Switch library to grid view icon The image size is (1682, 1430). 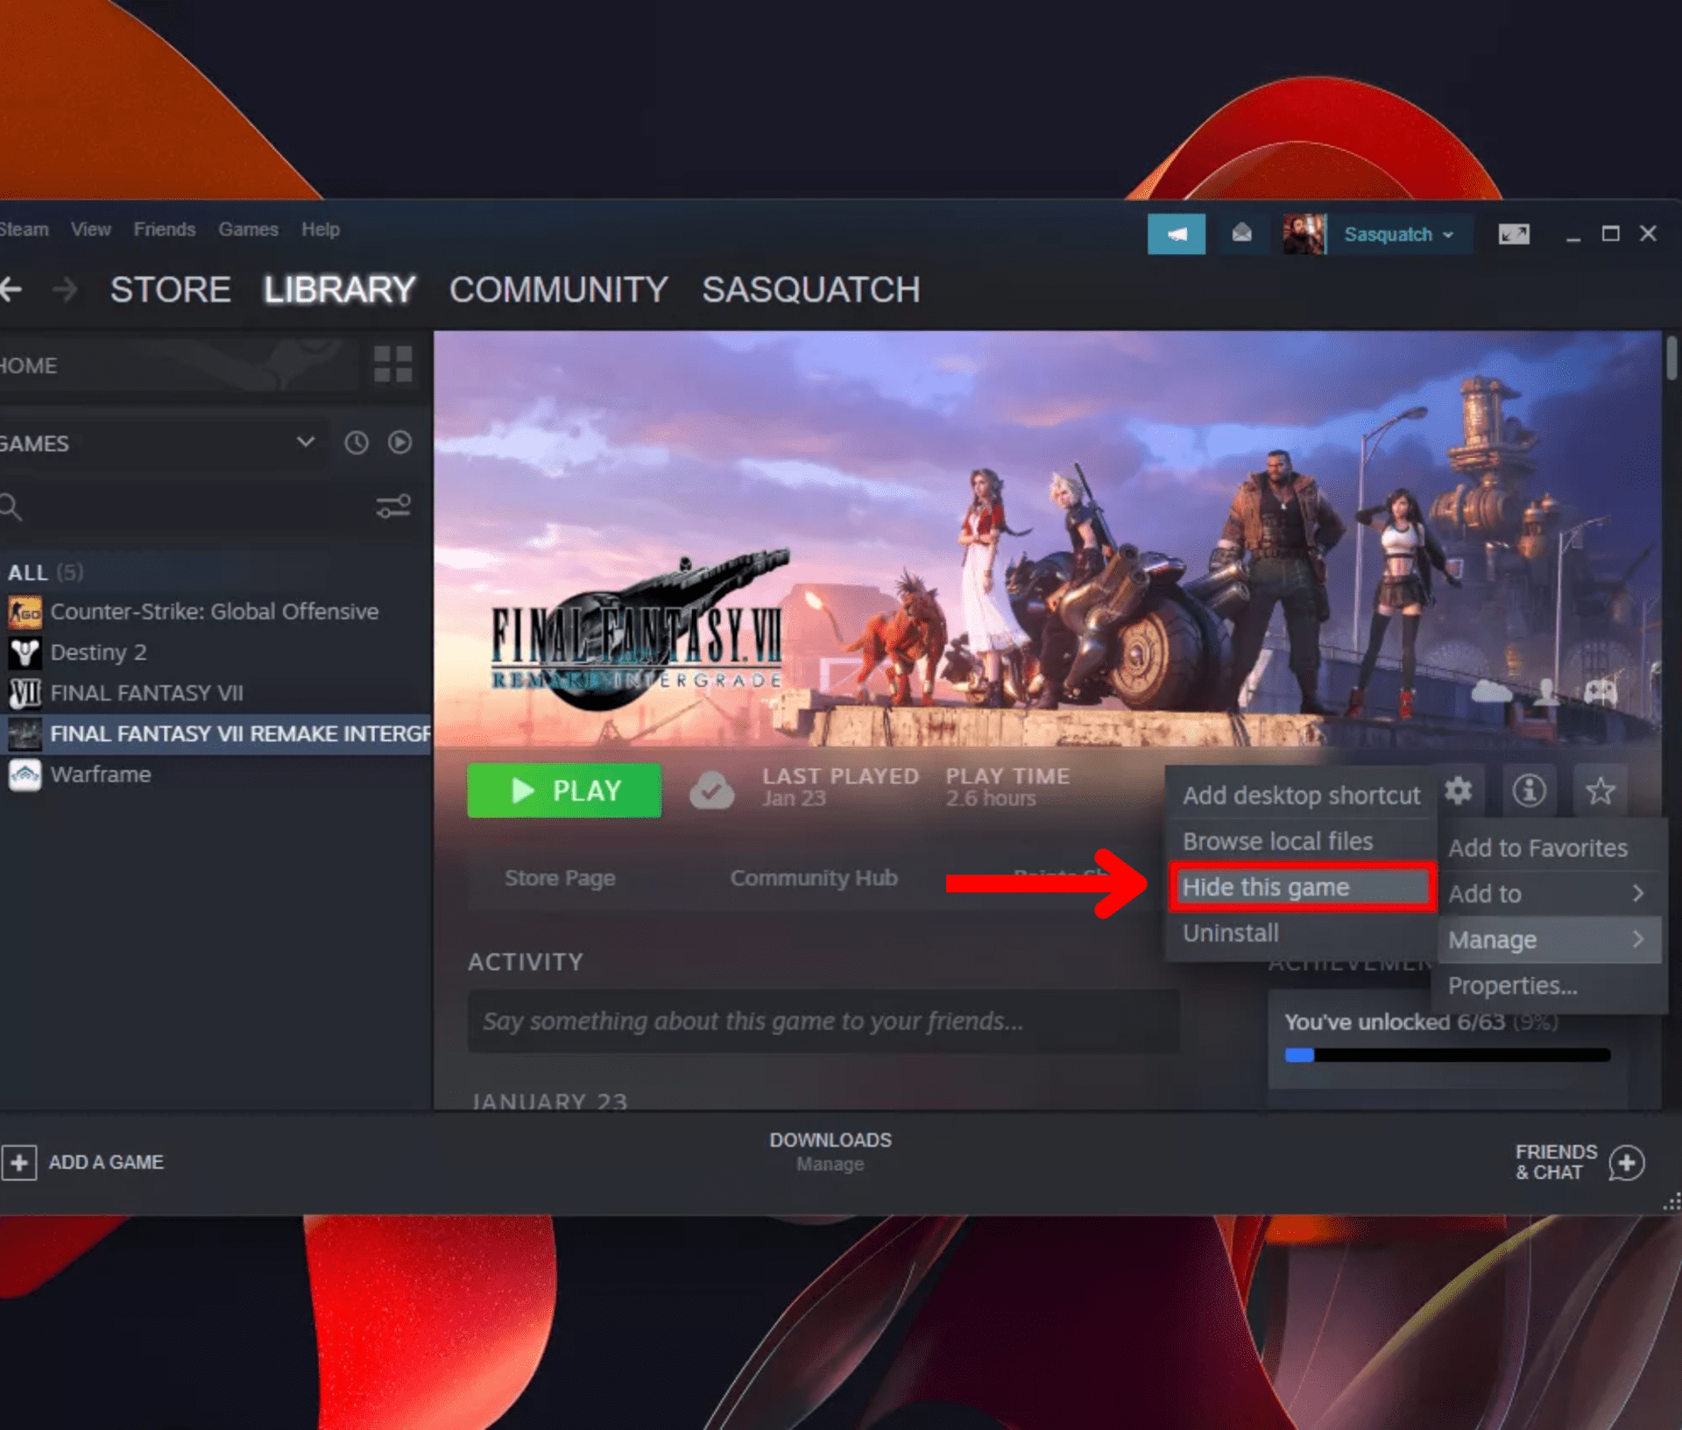click(392, 365)
